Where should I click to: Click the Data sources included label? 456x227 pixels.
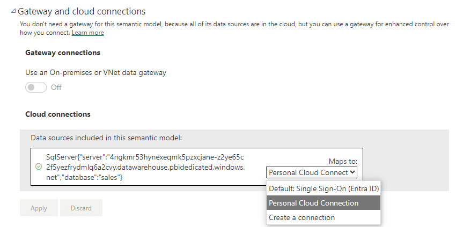(x=106, y=138)
